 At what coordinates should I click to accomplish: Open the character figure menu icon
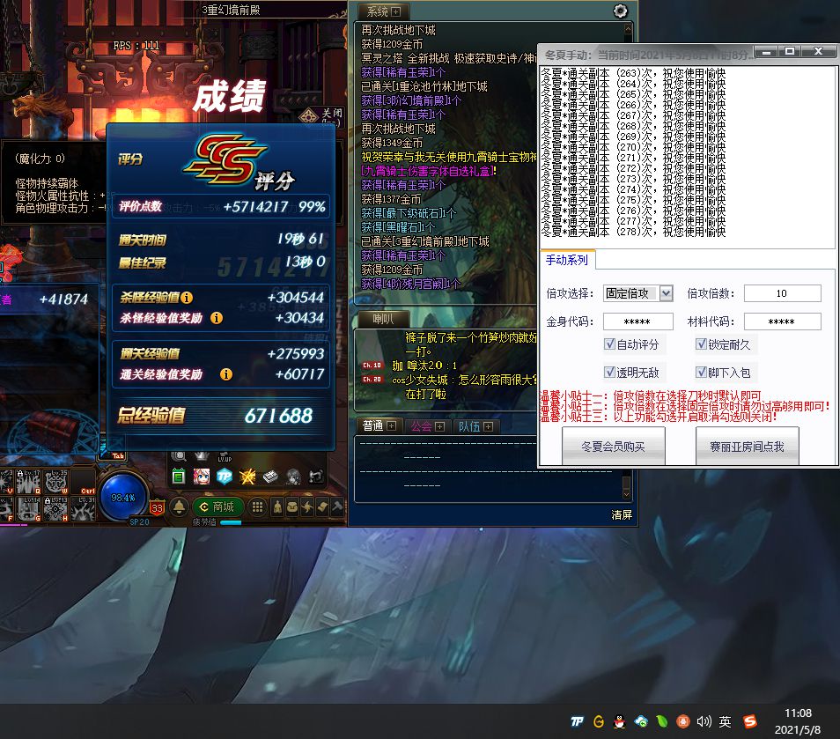pyautogui.click(x=277, y=507)
